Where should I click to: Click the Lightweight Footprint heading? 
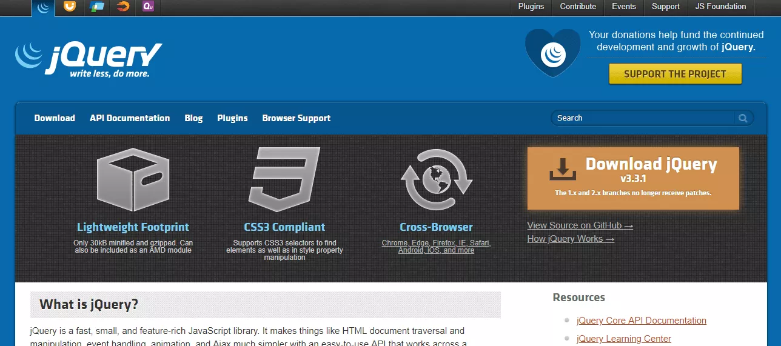pos(133,227)
